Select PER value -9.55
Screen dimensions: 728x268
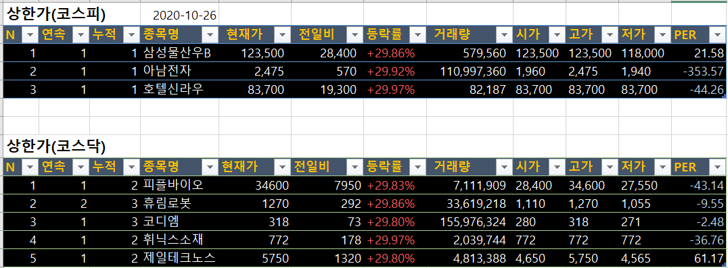[699, 204]
